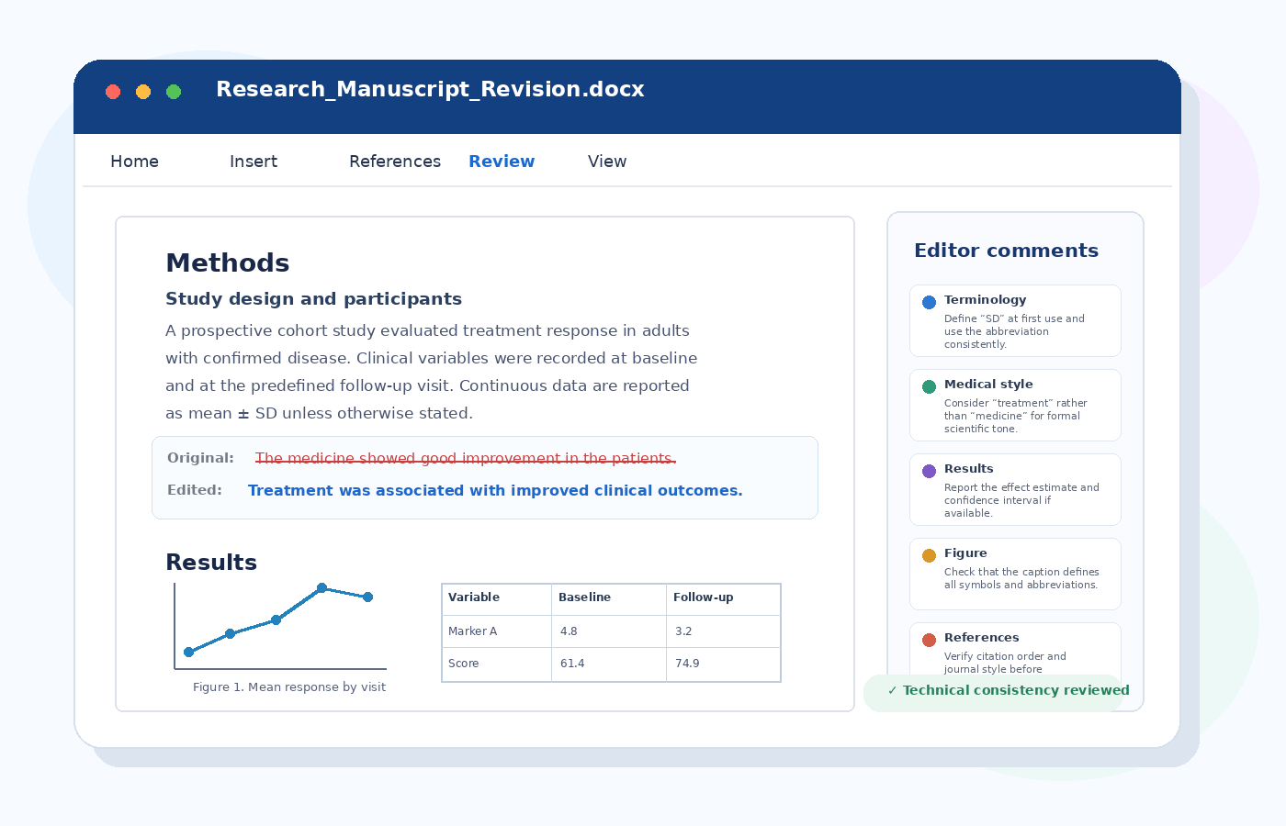Open the References comment card
Viewport: 1286px width, 826px height.
tap(1015, 651)
